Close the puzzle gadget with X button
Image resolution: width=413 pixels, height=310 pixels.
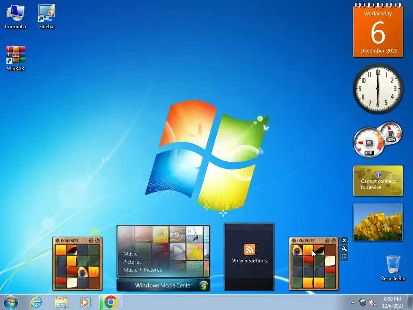click(344, 241)
